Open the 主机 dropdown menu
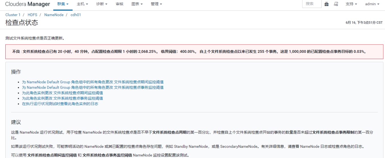Screen dimensions: 385x158 click(x=82, y=4)
